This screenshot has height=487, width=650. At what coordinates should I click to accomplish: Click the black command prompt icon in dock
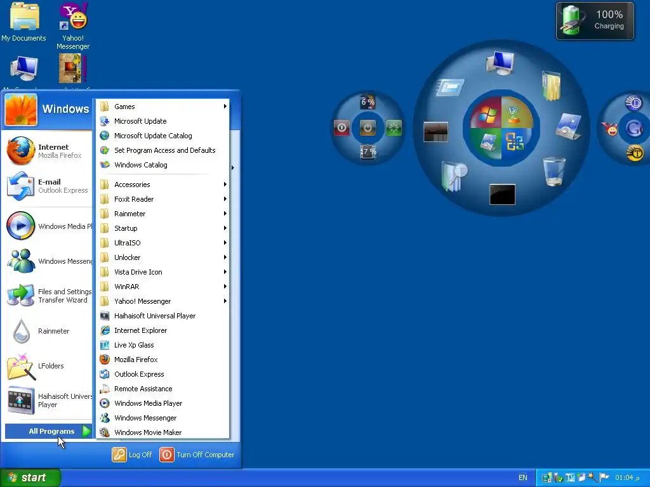502,194
